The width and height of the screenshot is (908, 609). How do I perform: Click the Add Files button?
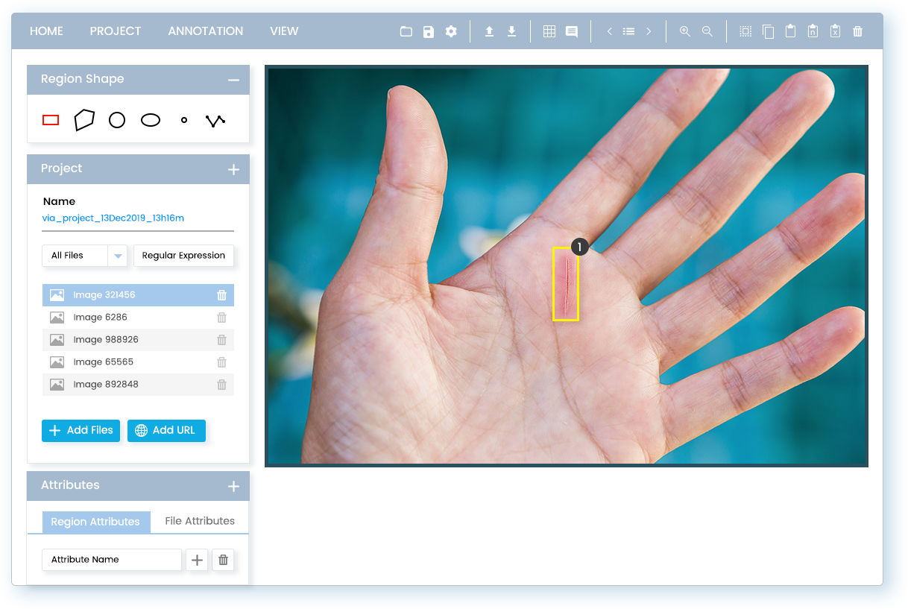pyautogui.click(x=81, y=430)
